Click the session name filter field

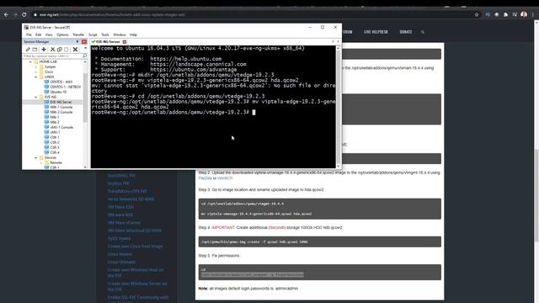[x=52, y=56]
